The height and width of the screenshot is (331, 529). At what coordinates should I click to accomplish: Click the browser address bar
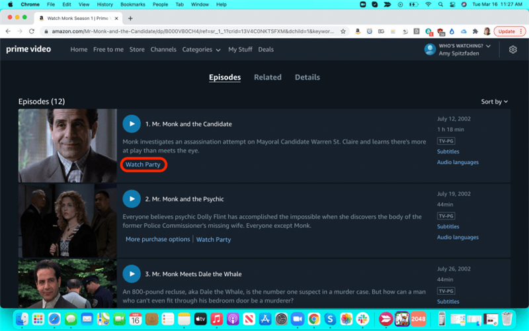click(x=192, y=31)
